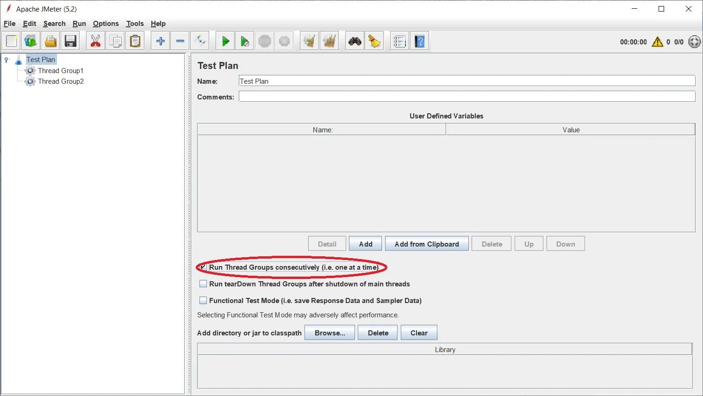Click the blue minus Collapse All icon
This screenshot has width=703, height=396.
(180, 41)
